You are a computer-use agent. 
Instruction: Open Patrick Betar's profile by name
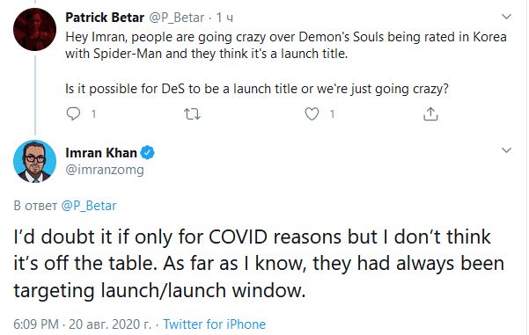tap(105, 18)
